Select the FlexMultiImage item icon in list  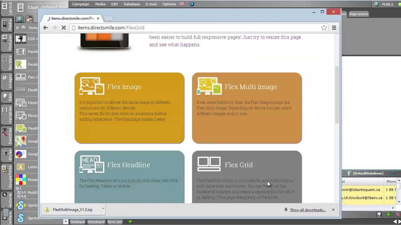21,128
